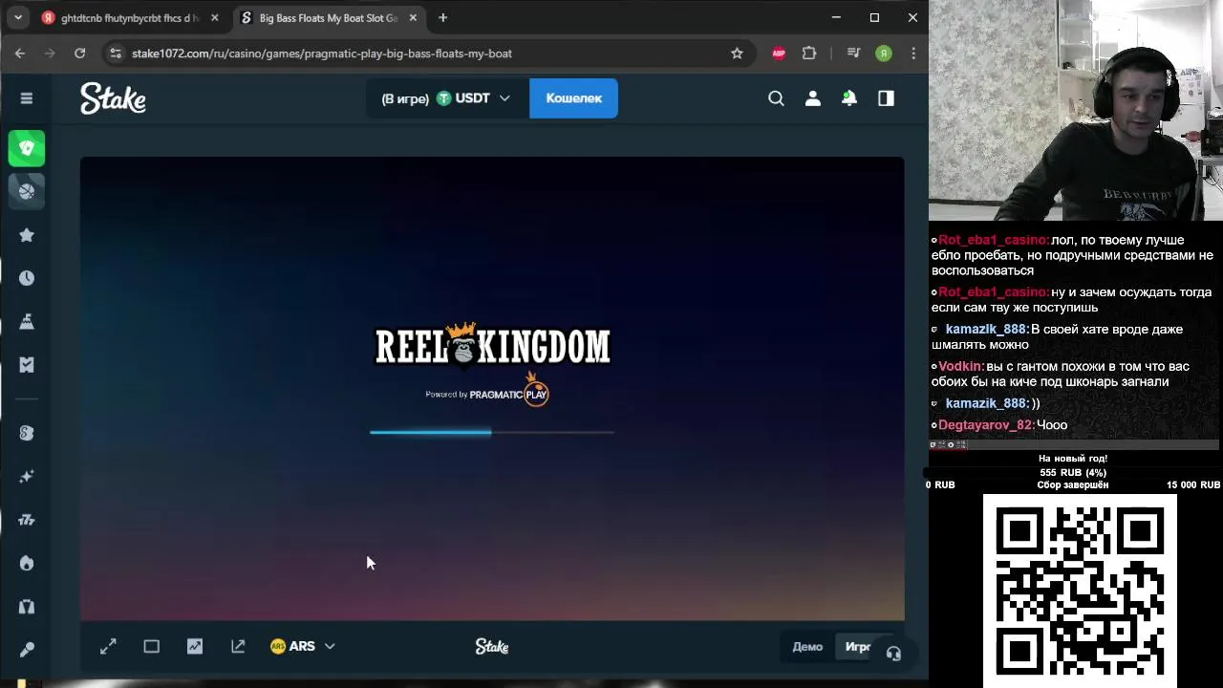Click the Reel Kingdom loading logo
1223x688 pixels.
pos(492,347)
